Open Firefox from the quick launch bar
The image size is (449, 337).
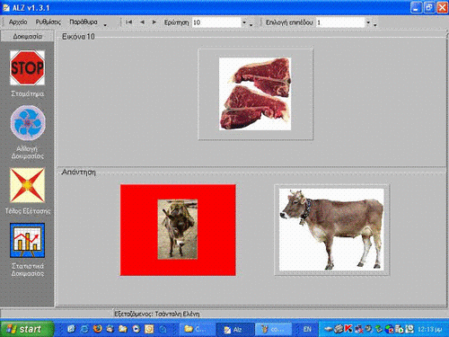click(x=97, y=329)
